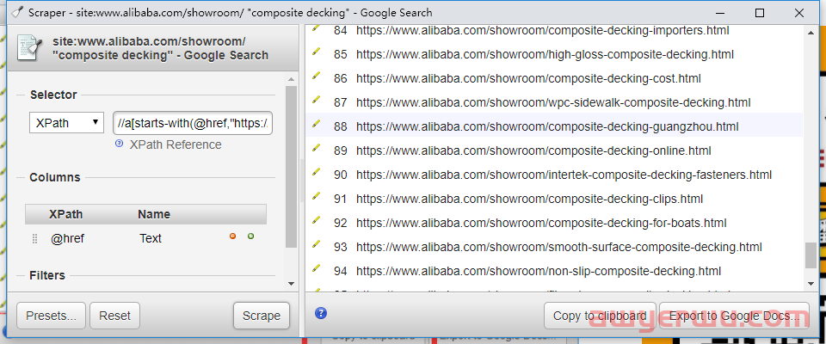Open the XPath Reference link
826x344 pixels.
176,144
